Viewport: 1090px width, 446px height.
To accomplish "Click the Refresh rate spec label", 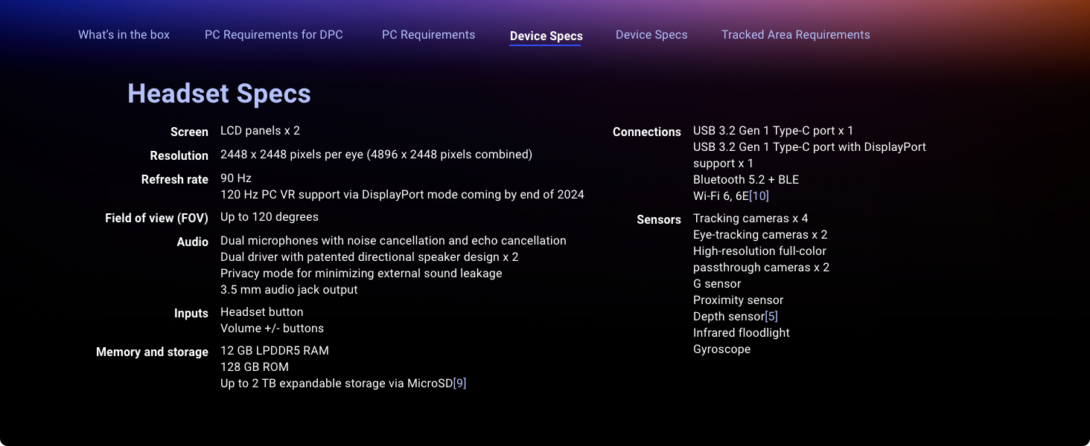I will (x=174, y=179).
